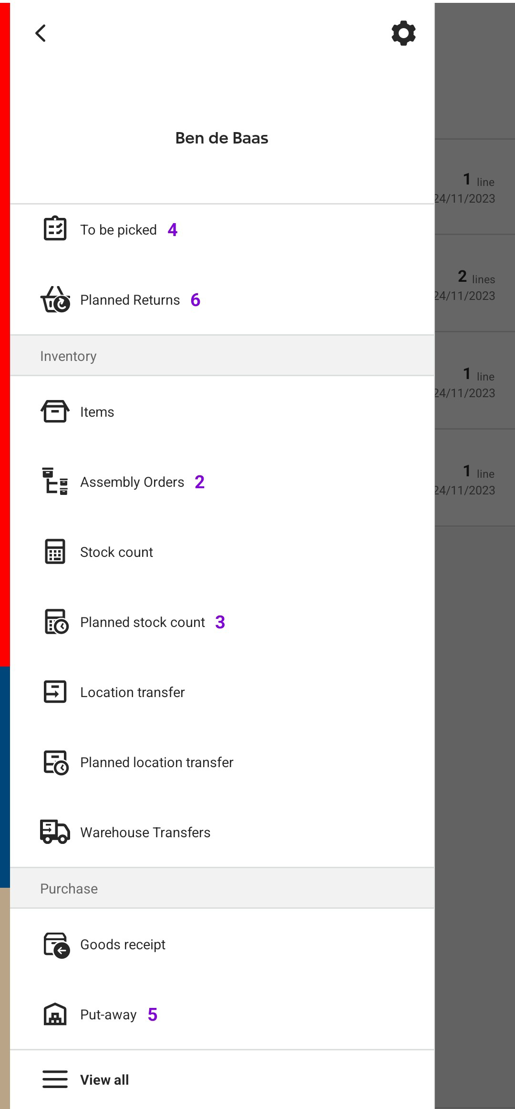Click the Put-away warehouse icon
The height and width of the screenshot is (1109, 515).
point(55,1014)
